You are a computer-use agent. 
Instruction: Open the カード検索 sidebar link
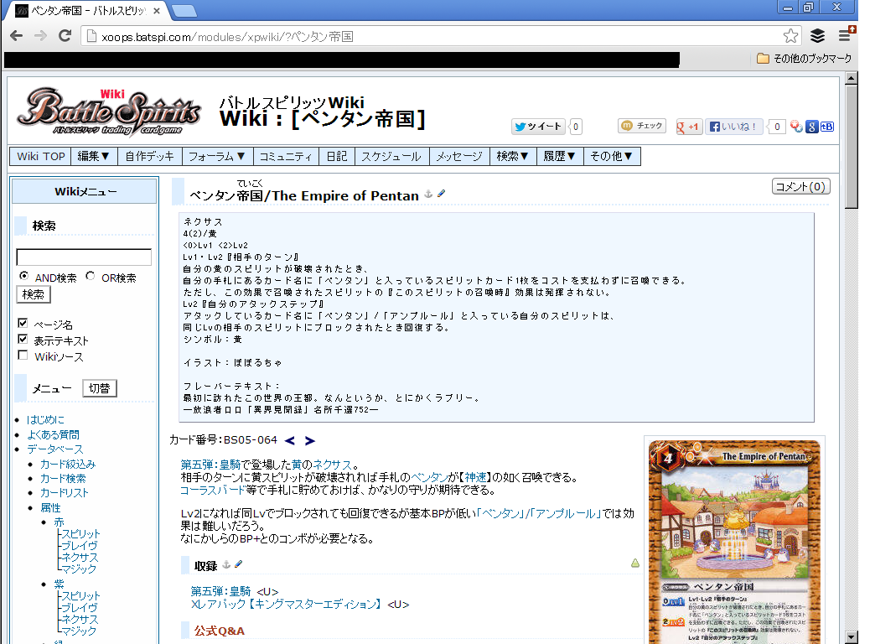point(63,479)
